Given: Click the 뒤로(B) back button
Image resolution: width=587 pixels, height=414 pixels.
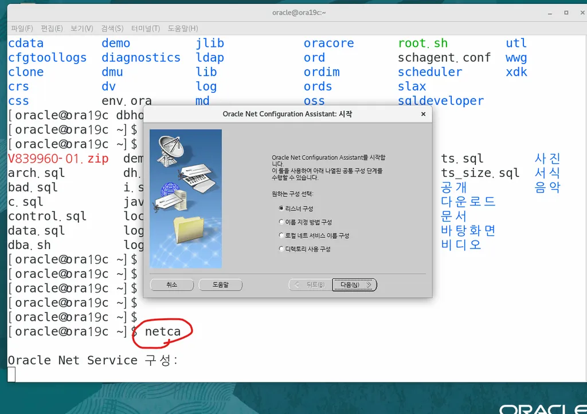Looking at the screenshot, I should (310, 285).
